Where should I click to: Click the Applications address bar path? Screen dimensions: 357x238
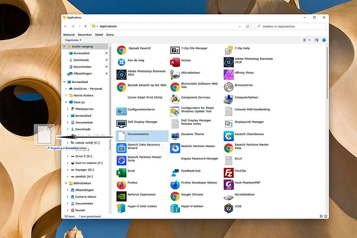tap(108, 26)
